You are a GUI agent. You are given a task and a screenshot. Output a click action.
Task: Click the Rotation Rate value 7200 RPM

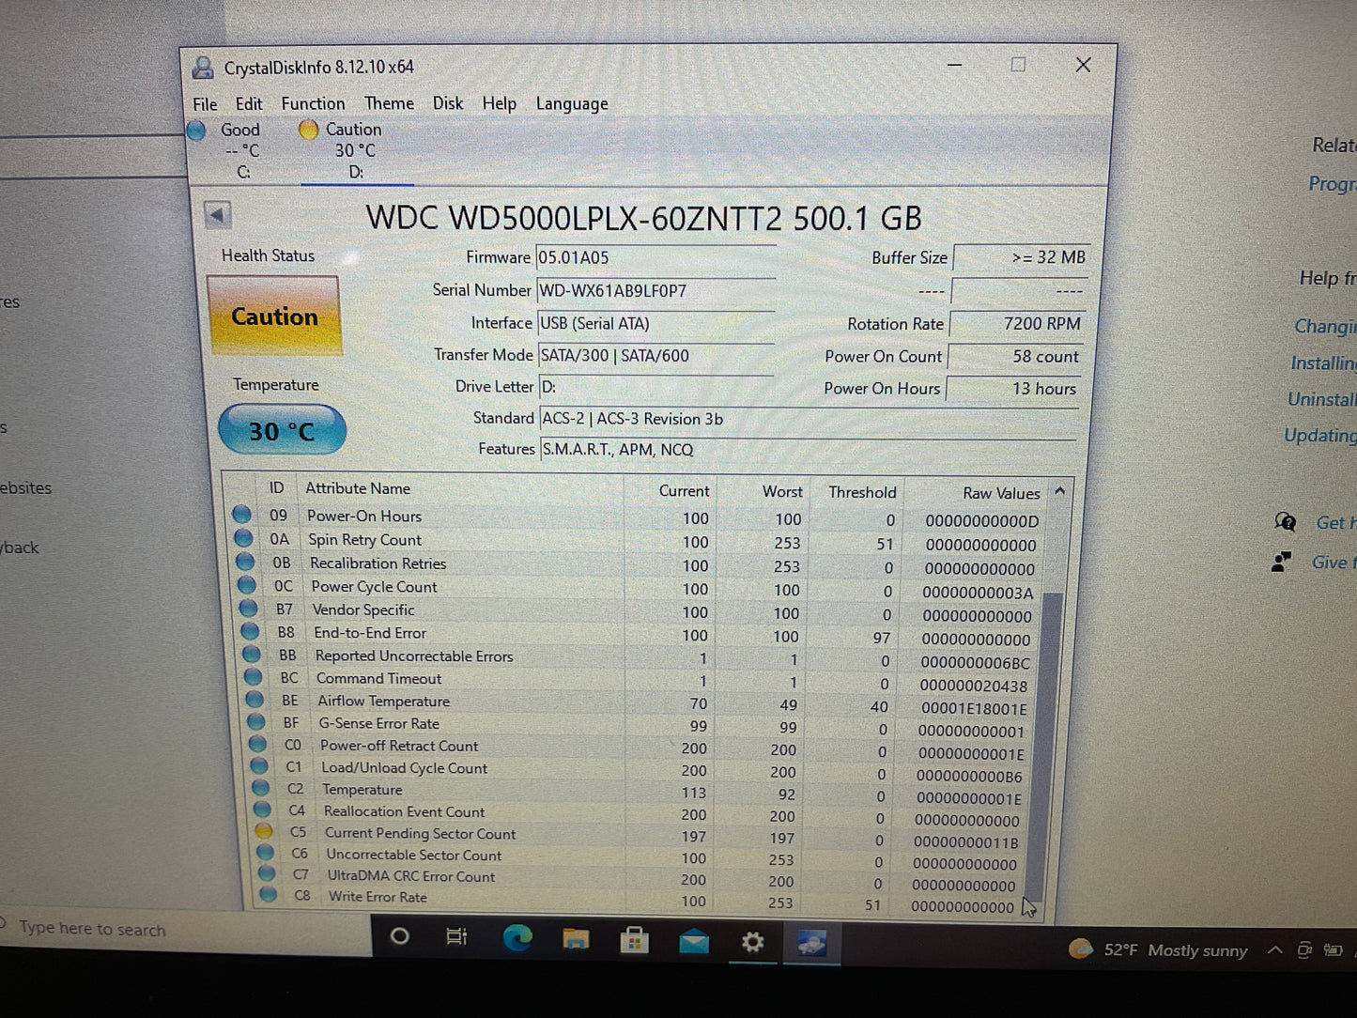coord(1017,324)
